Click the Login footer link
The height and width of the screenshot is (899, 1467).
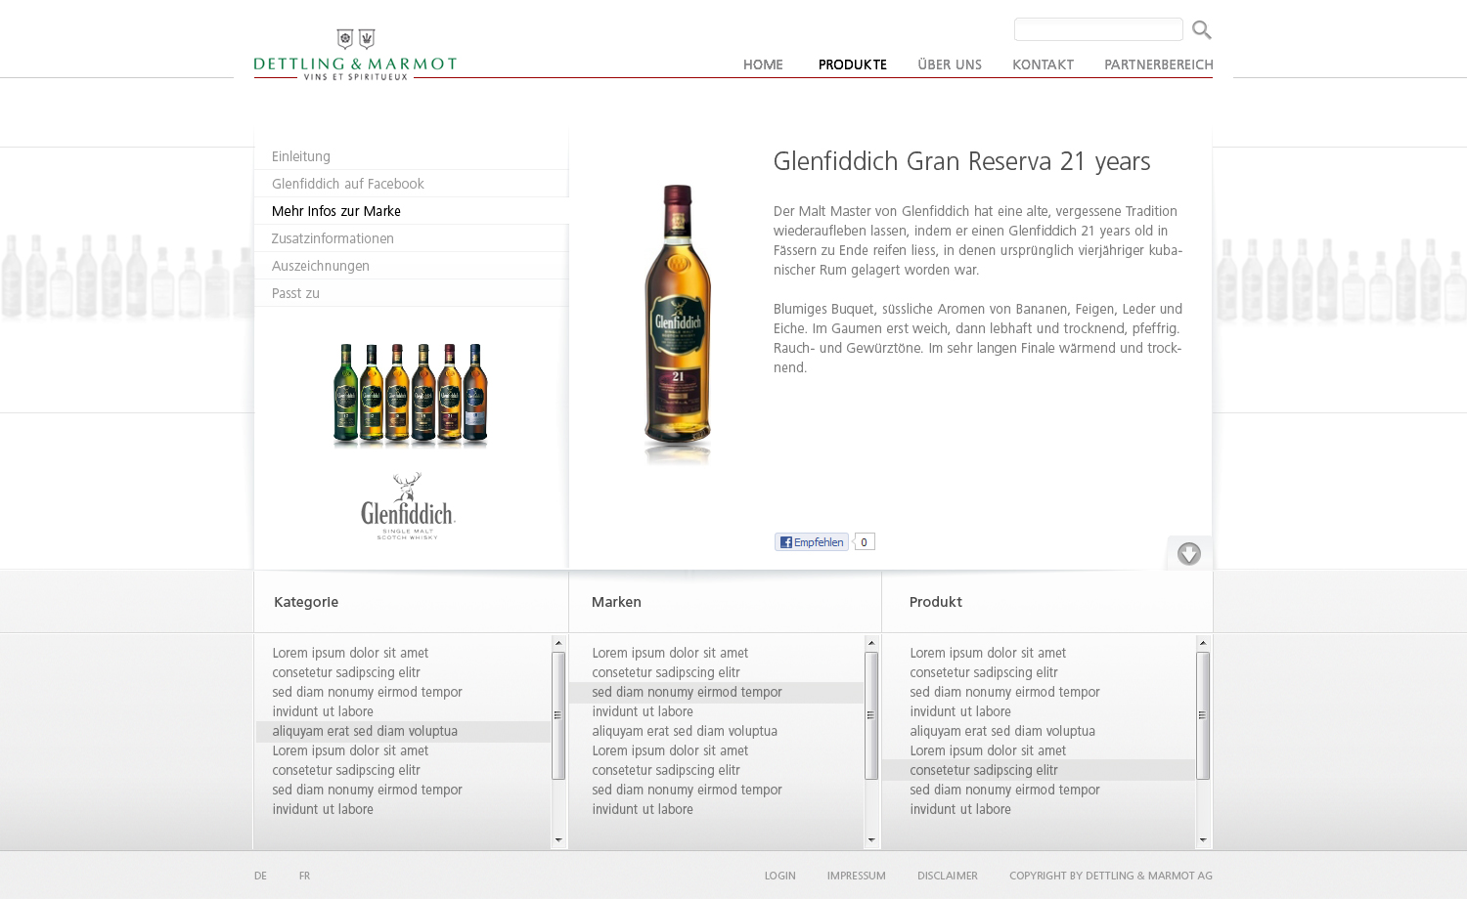(779, 876)
